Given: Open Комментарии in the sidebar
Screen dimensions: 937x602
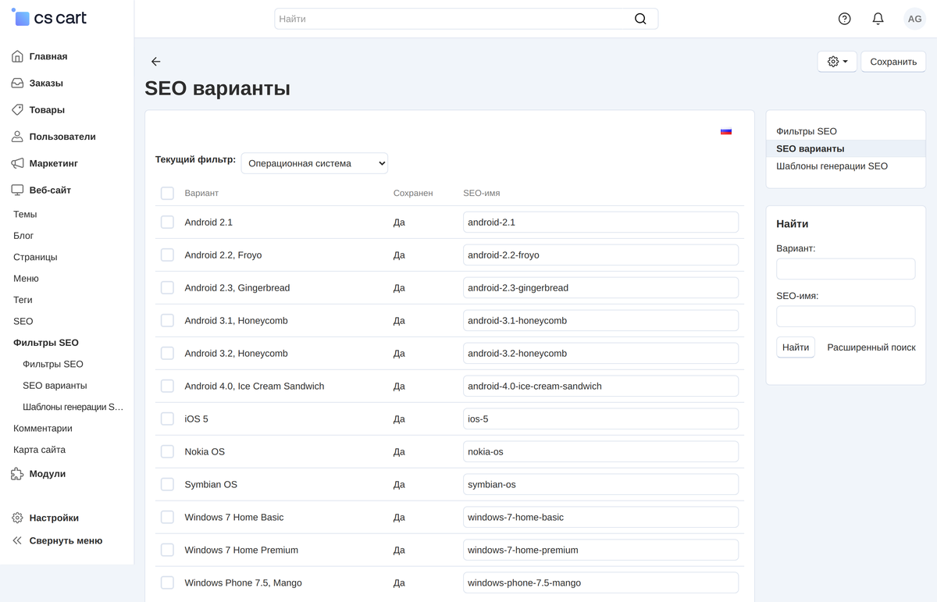Looking at the screenshot, I should click(x=43, y=429).
